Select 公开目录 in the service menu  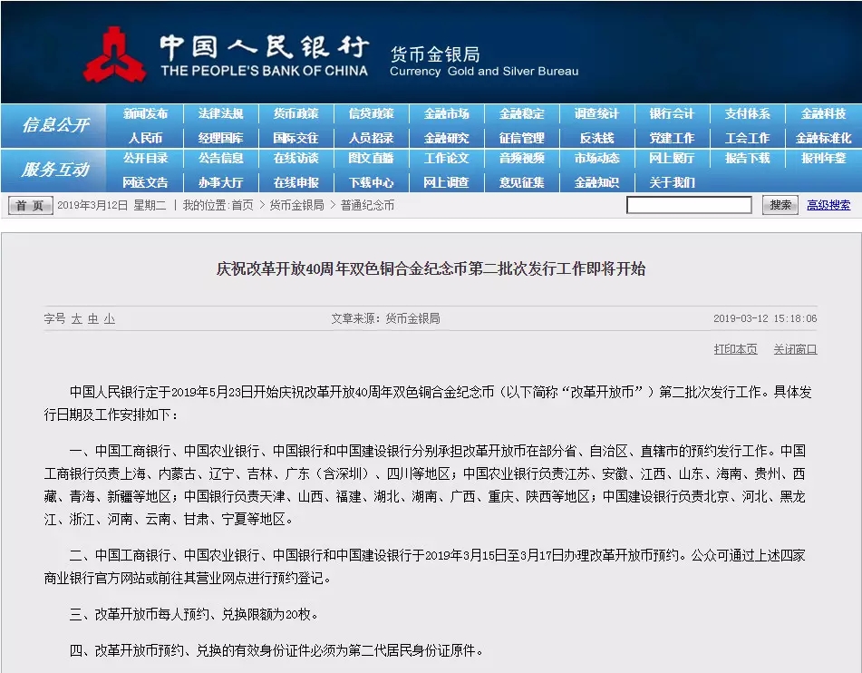pos(145,159)
